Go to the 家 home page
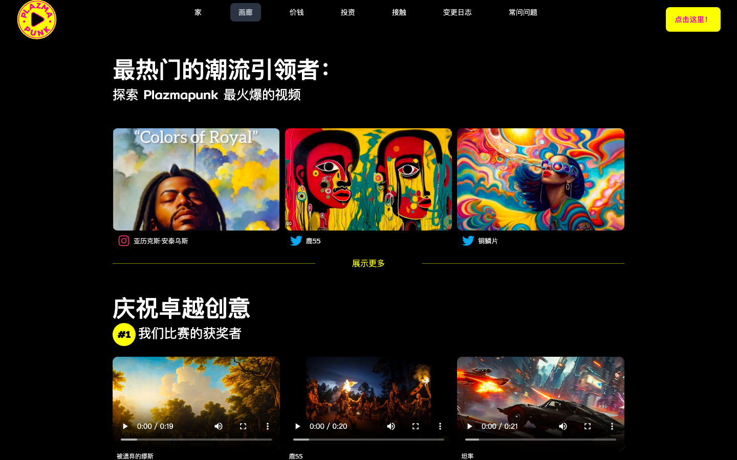The image size is (737, 460). coord(198,12)
